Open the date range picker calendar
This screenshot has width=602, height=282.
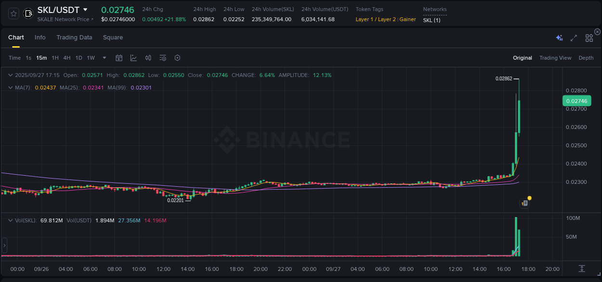pyautogui.click(x=119, y=58)
